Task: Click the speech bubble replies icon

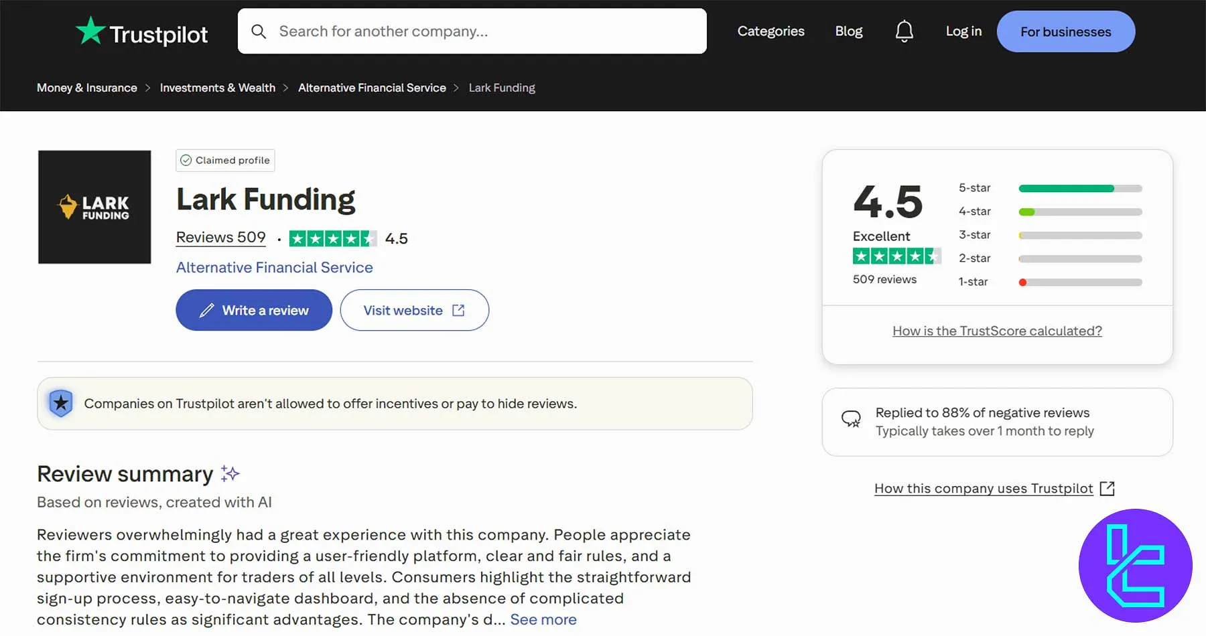Action: pos(851,420)
